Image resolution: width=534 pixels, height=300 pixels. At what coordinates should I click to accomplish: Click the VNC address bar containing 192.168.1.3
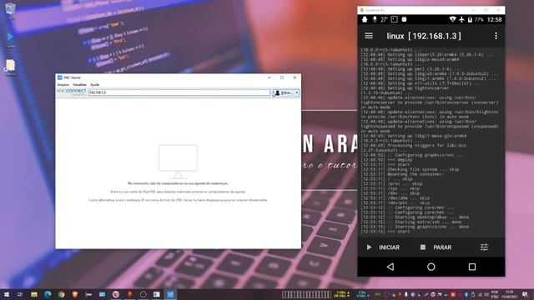179,92
